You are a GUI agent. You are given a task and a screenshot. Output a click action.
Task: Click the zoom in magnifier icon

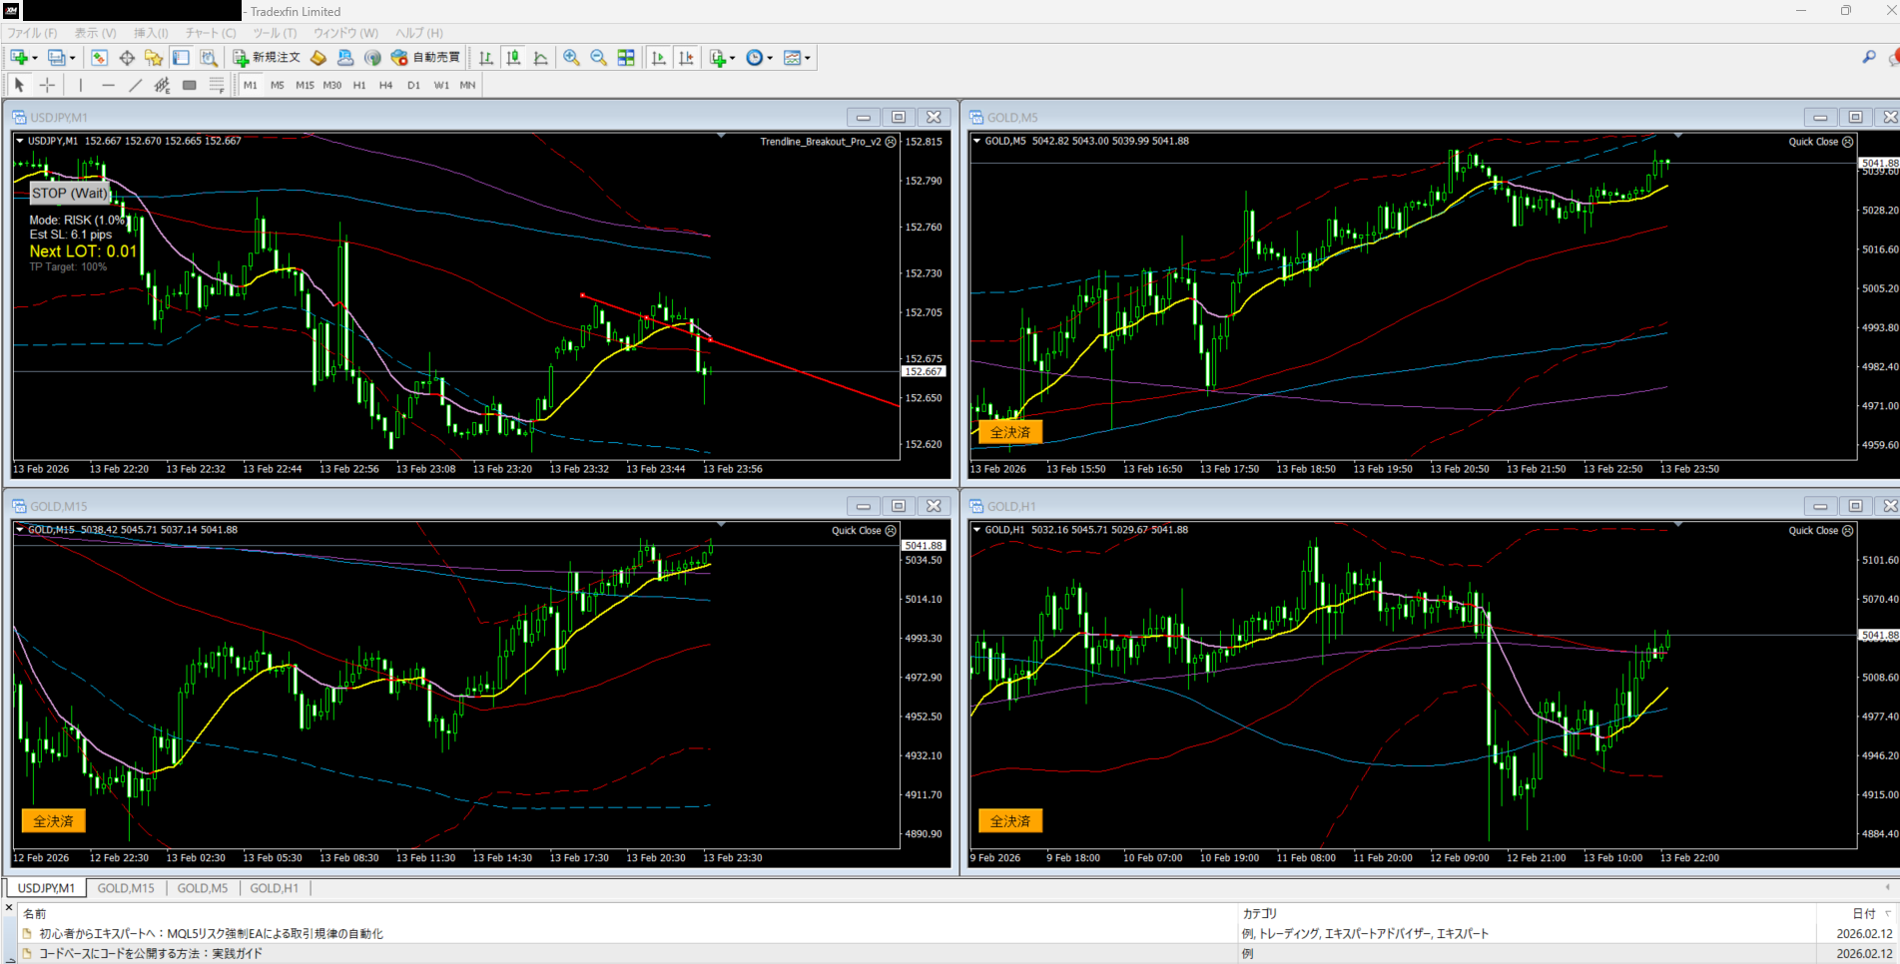(571, 58)
